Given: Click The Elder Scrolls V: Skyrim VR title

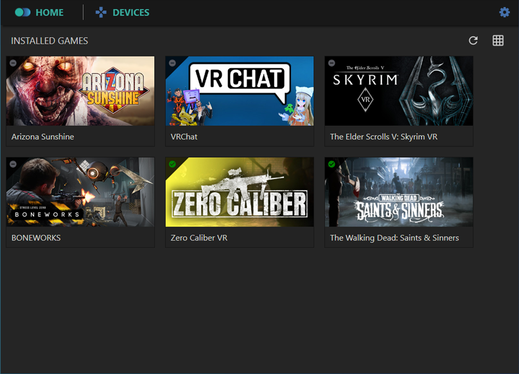Looking at the screenshot, I should point(383,137).
